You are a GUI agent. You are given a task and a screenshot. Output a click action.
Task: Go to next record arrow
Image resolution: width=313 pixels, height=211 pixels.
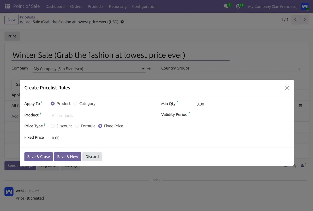[304, 20]
